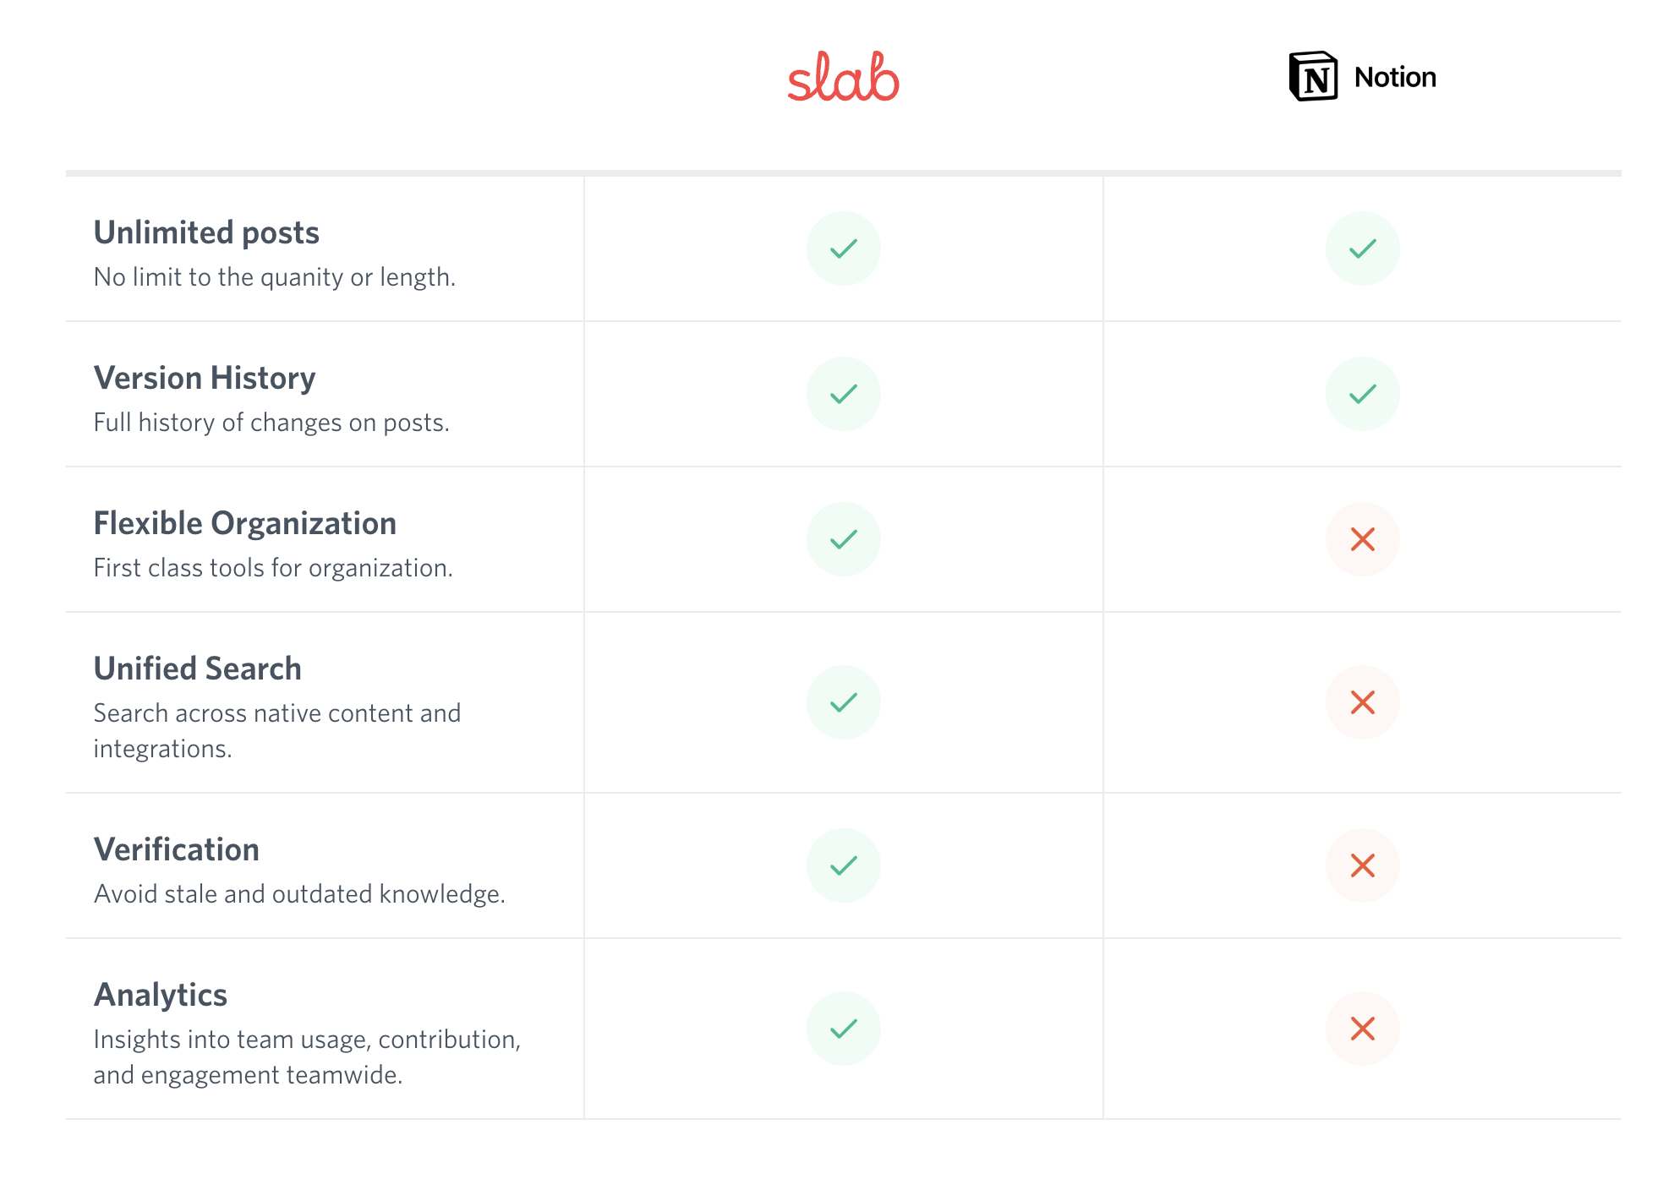Viewport: 1674px width, 1190px height.
Task: Click Slab's checkmark for Unified Search
Action: pyautogui.click(x=843, y=702)
